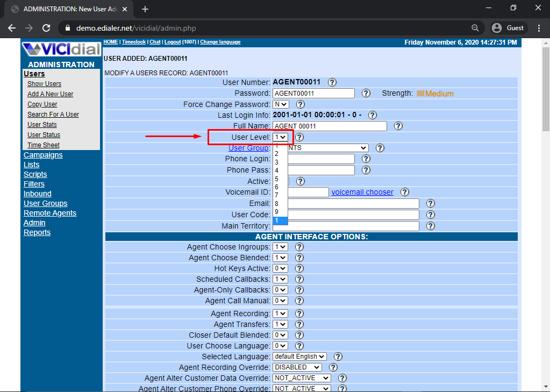Select user level 4 in list
Image resolution: width=550 pixels, height=392 pixels.
(x=280, y=170)
